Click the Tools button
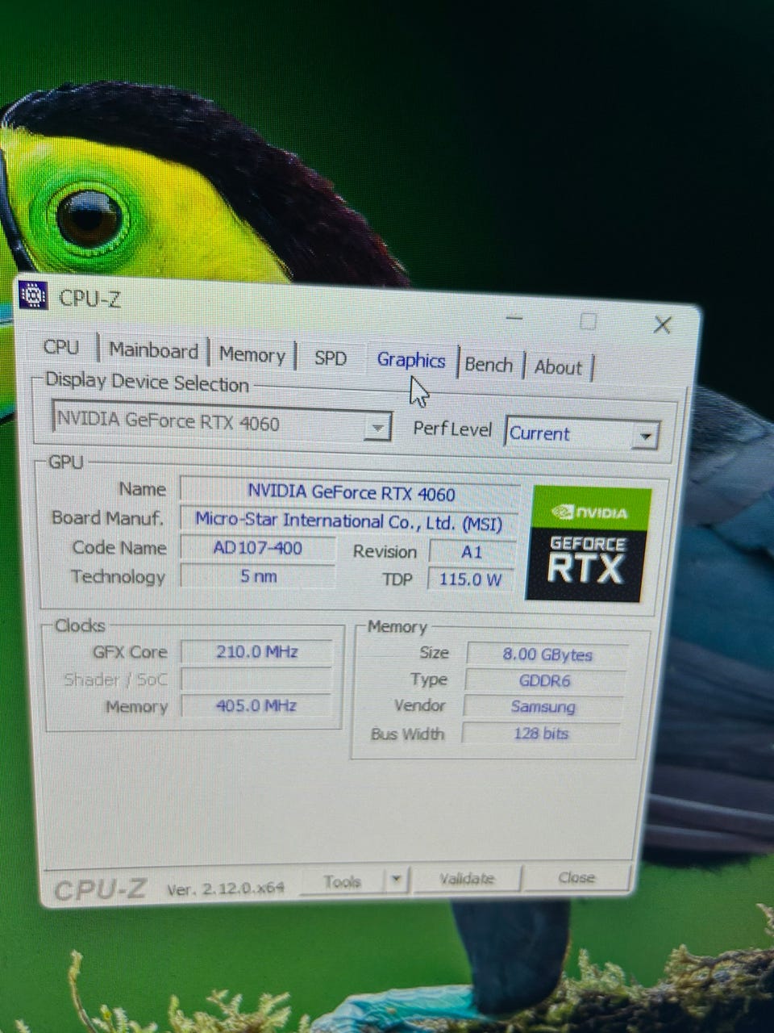This screenshot has height=1033, width=774. click(343, 881)
